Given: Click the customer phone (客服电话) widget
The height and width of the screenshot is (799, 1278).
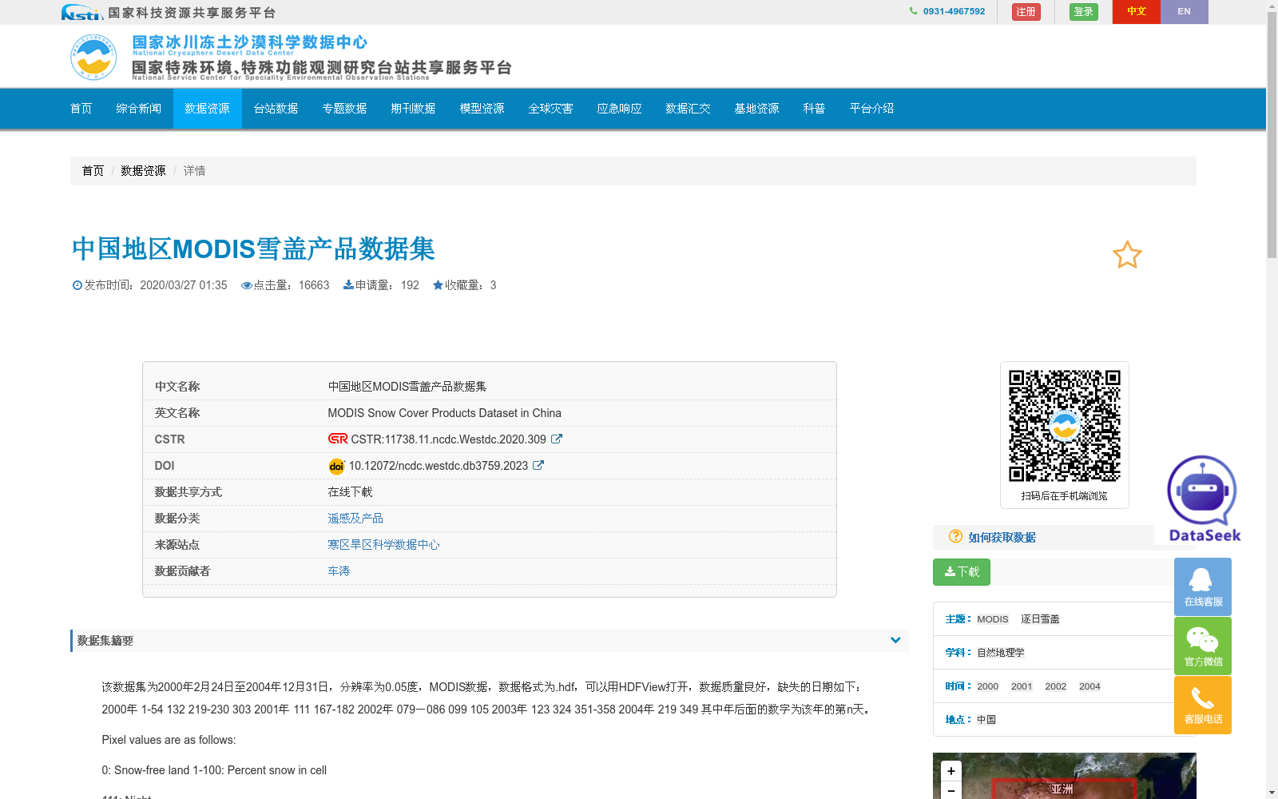Looking at the screenshot, I should [1202, 705].
